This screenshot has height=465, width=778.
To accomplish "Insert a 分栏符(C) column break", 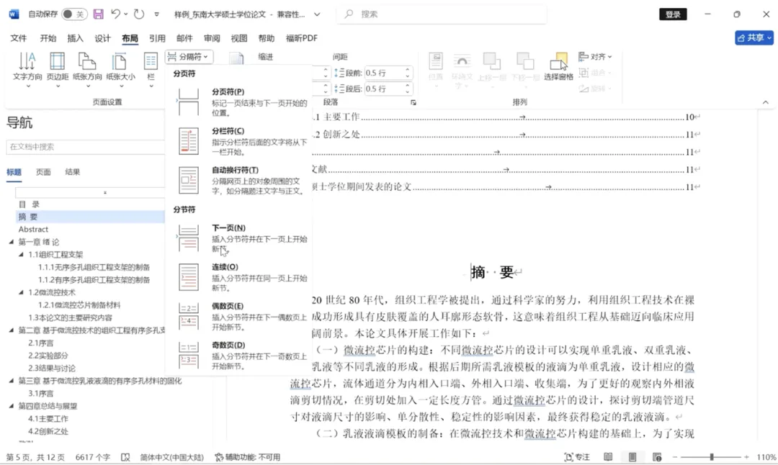I will [241, 141].
